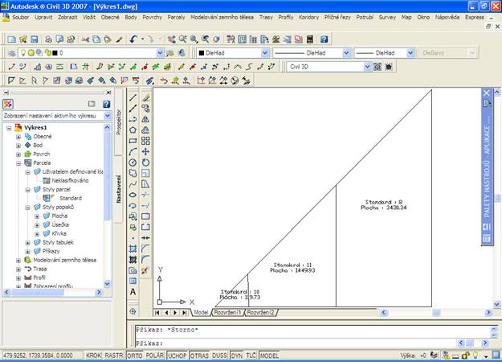Open the layer dropdown list

click(160, 53)
